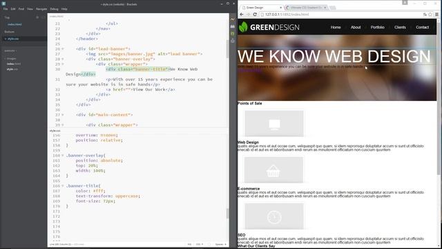The height and width of the screenshot is (249, 442).
Task: Open the CSS language dropdown in status bar
Action: [200, 244]
